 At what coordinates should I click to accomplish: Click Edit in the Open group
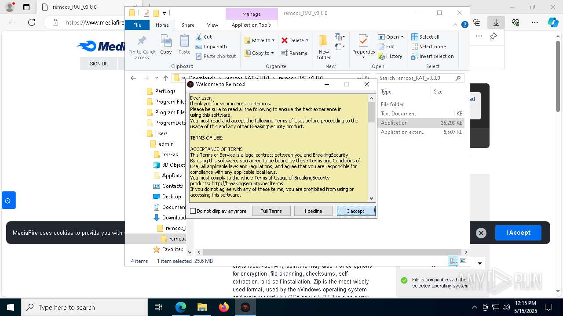point(386,47)
